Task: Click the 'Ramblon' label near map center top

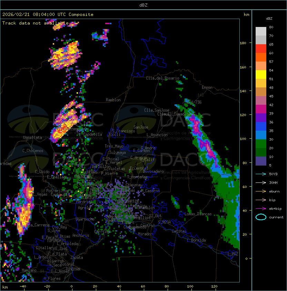Action: click(113, 100)
